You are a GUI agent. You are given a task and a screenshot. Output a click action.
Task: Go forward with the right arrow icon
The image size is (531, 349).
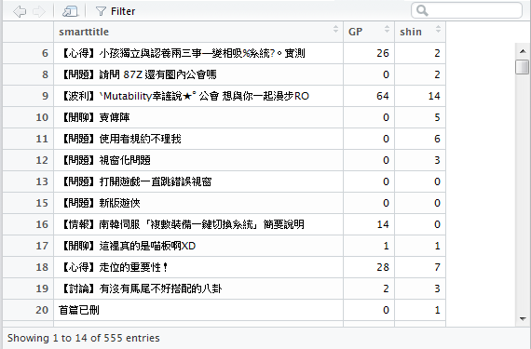pos(39,11)
